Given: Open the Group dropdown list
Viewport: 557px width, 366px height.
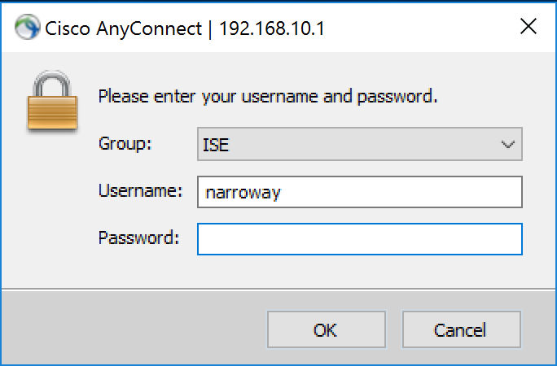Looking at the screenshot, I should 358,145.
